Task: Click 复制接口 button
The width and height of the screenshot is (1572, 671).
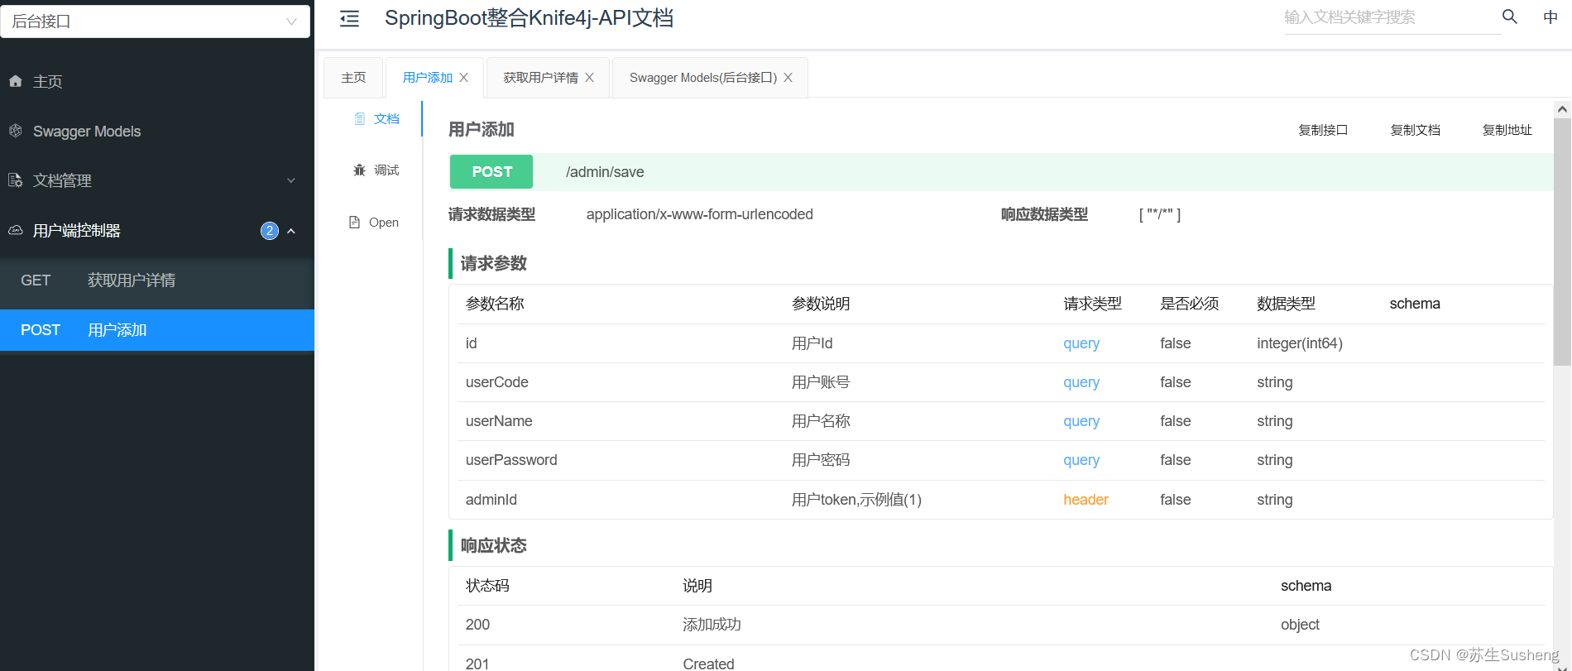Action: coord(1323,130)
